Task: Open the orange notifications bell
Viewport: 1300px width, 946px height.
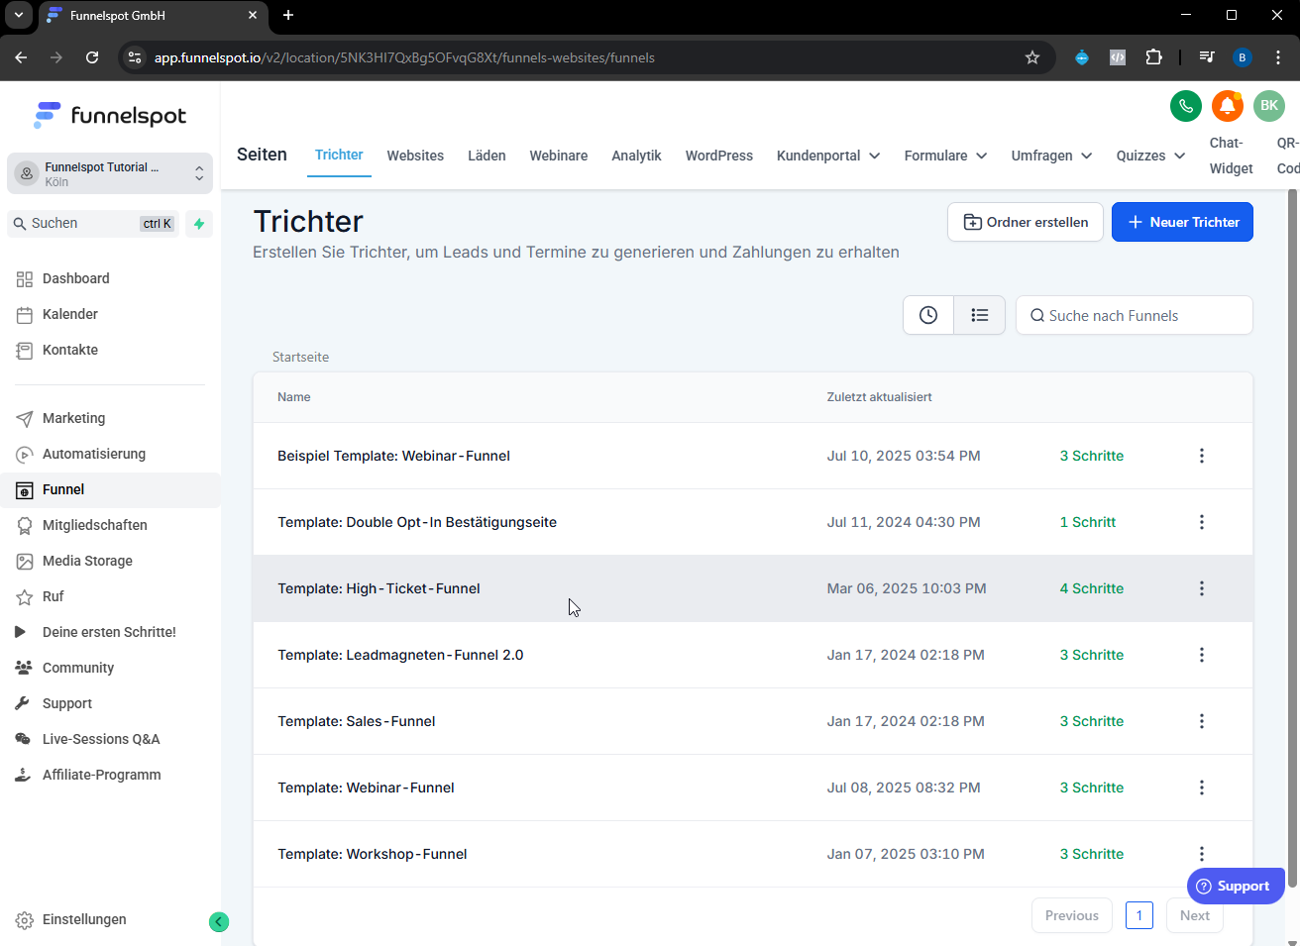Action: tap(1228, 106)
